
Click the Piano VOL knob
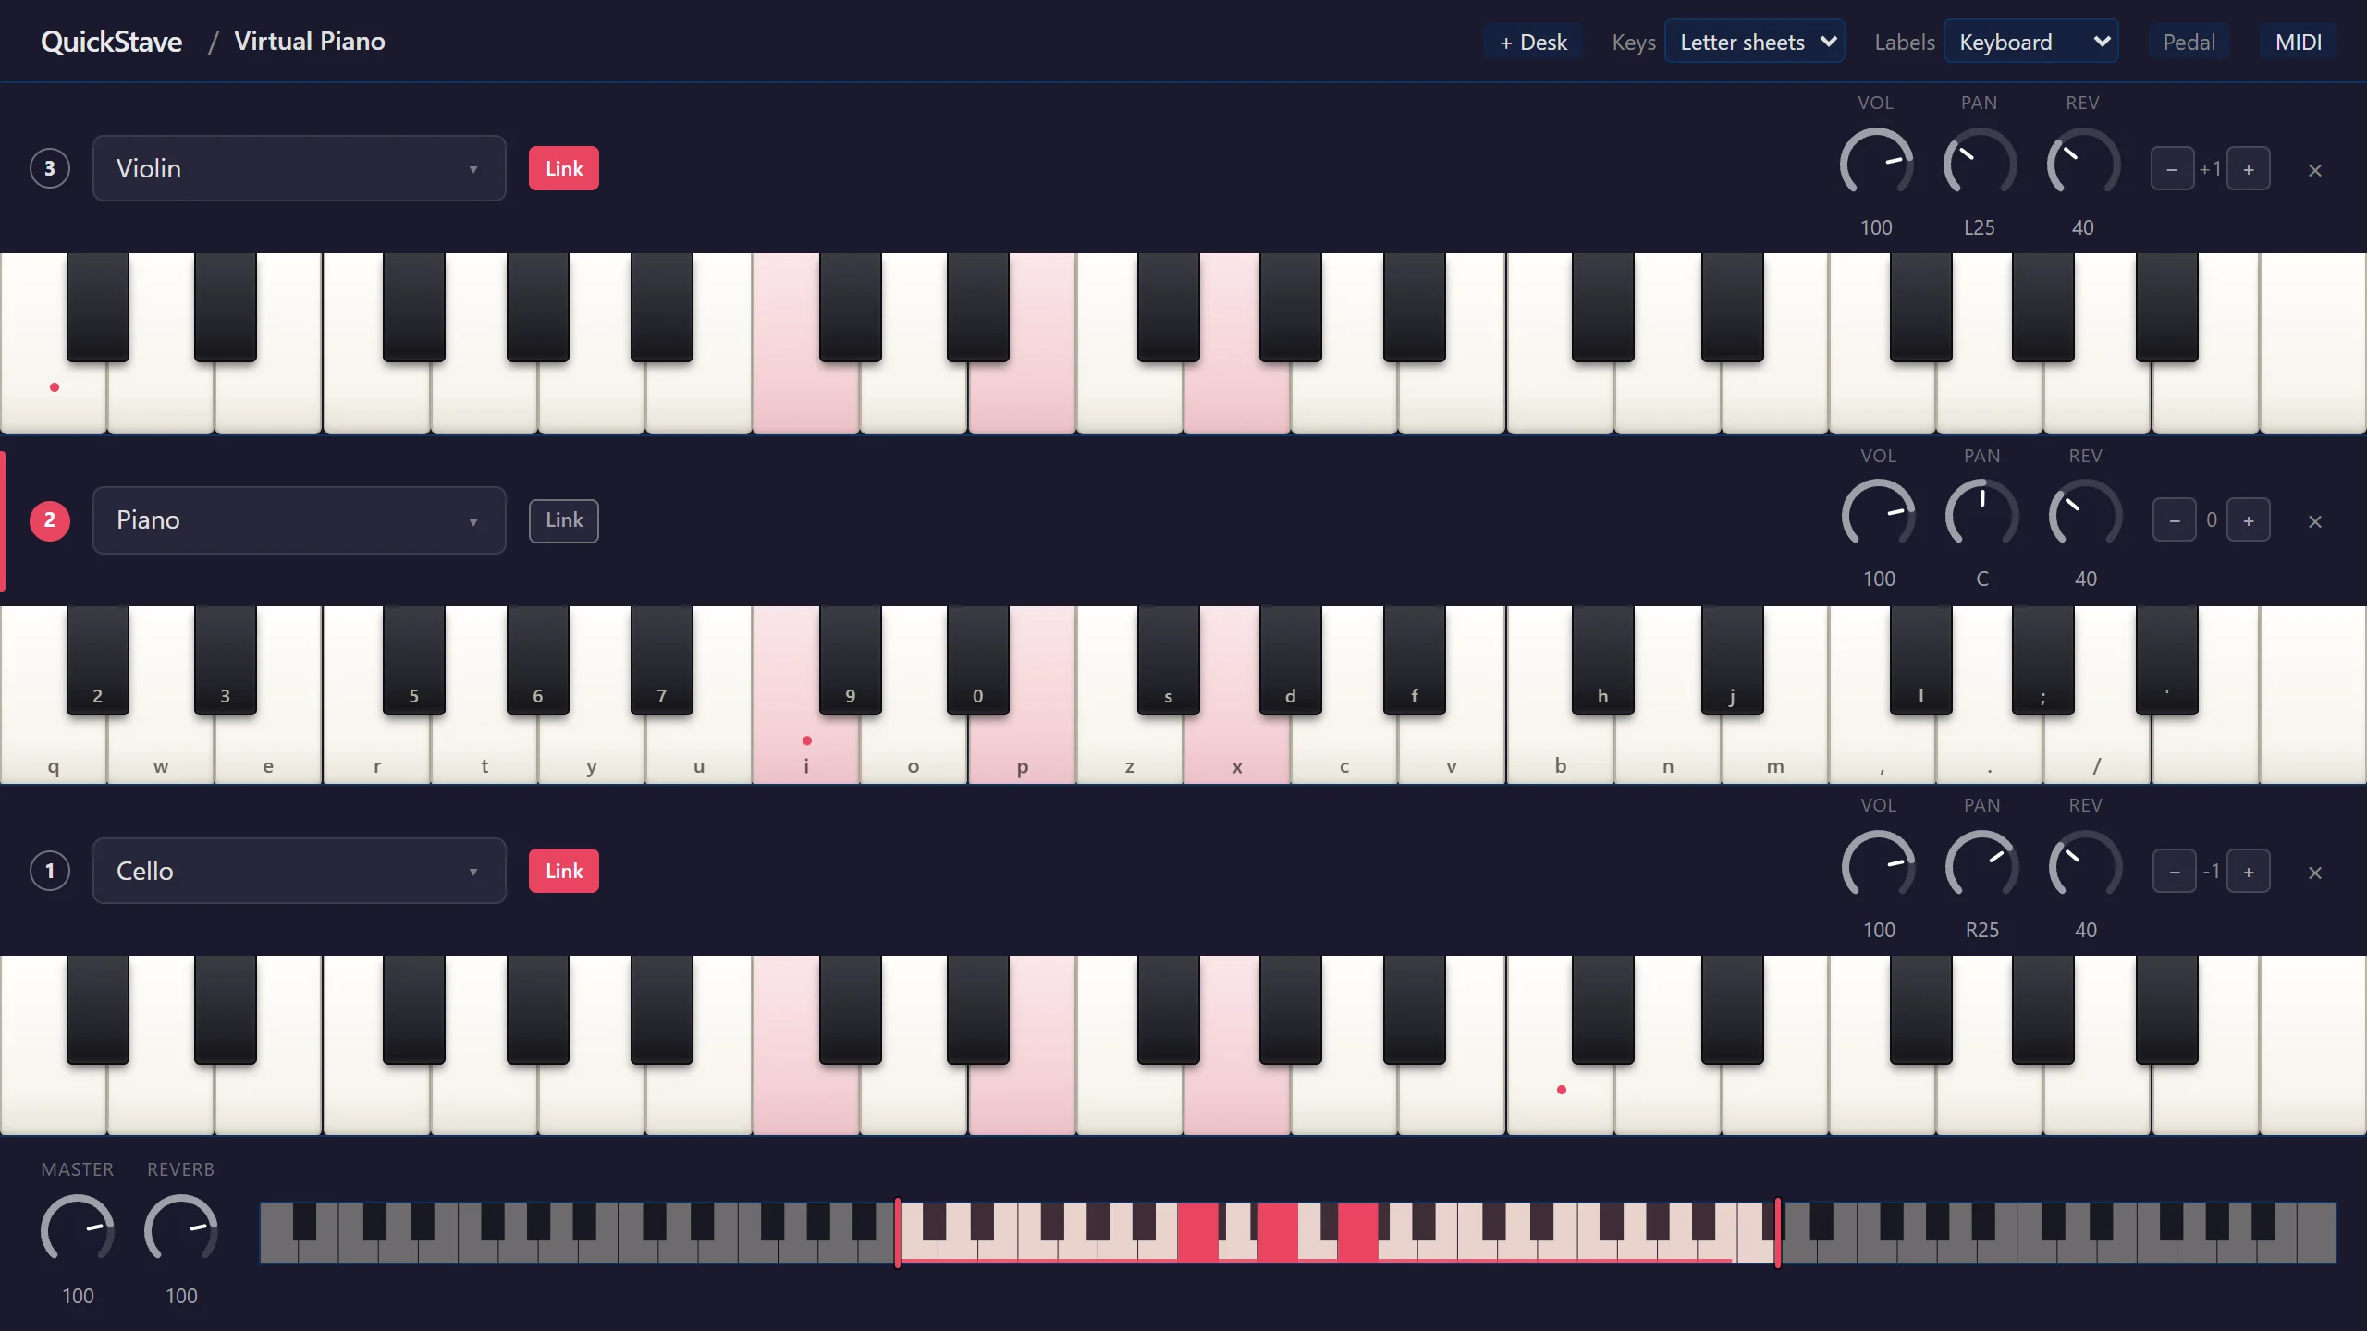pyautogui.click(x=1879, y=514)
